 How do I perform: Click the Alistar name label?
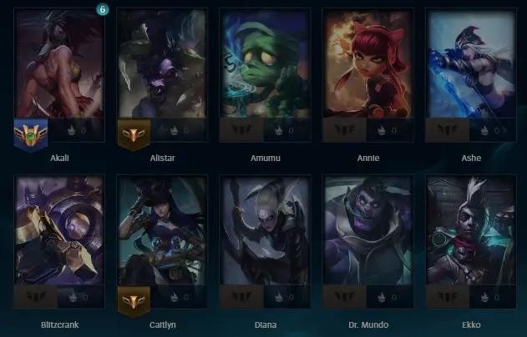point(162,158)
